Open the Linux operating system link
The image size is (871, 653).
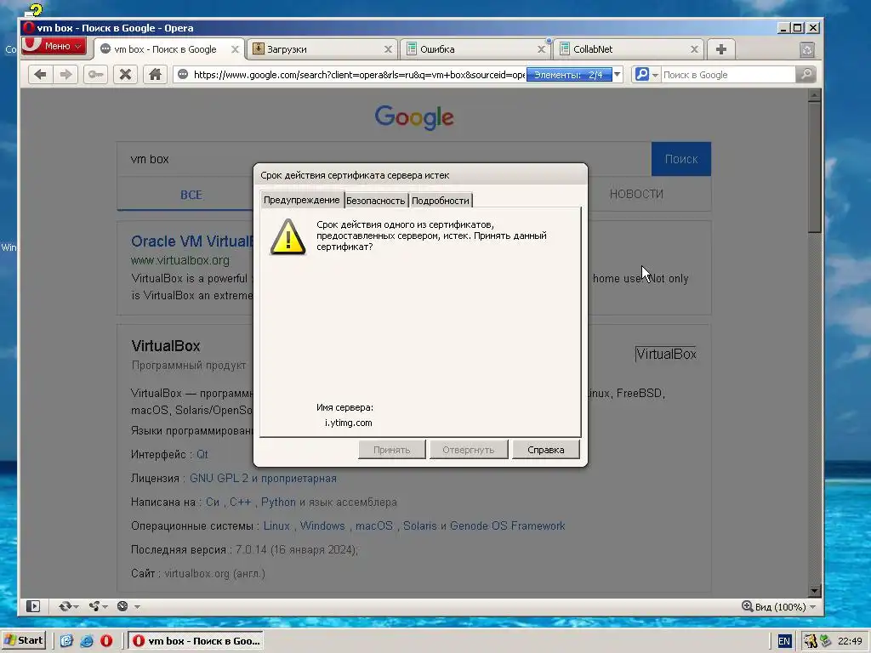point(276,525)
